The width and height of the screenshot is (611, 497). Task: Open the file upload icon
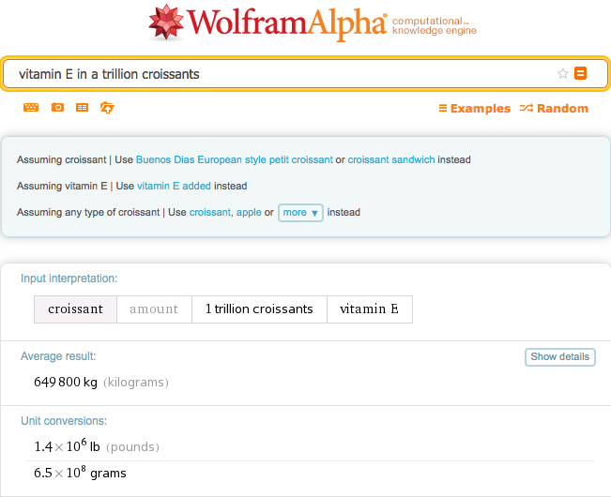(x=107, y=108)
